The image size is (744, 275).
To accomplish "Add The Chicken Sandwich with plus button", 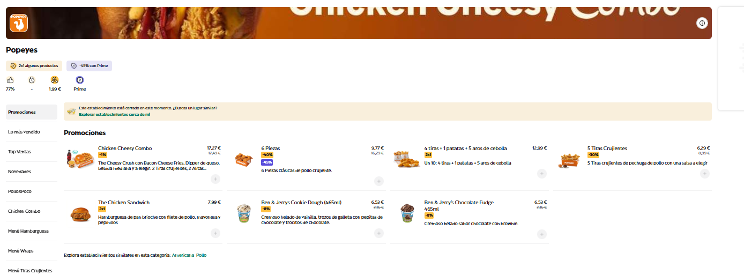I will [215, 233].
